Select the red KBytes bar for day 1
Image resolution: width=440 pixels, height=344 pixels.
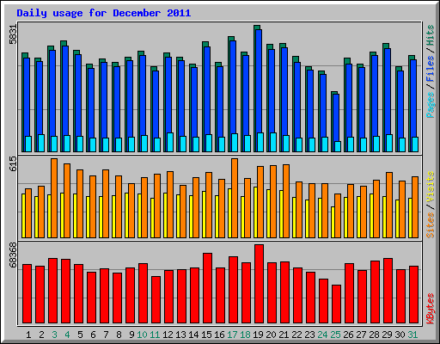click(27, 294)
